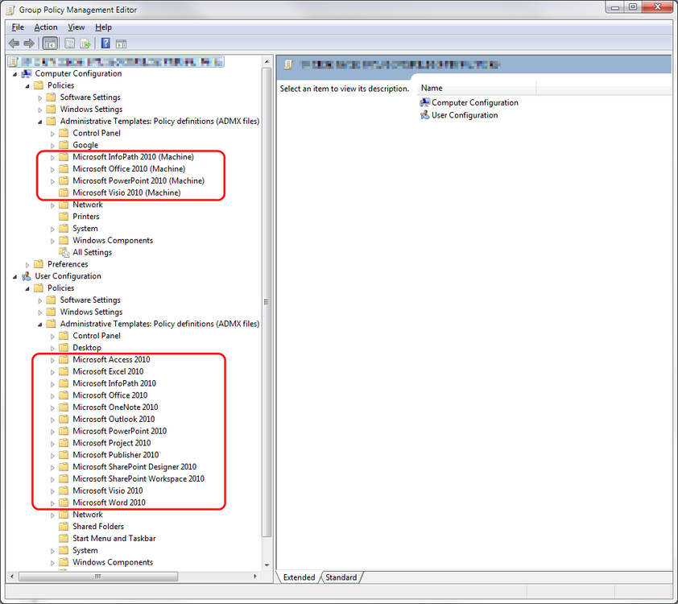Click the Start Menu and Taskbar folder icon
The height and width of the screenshot is (604, 678).
[64, 538]
